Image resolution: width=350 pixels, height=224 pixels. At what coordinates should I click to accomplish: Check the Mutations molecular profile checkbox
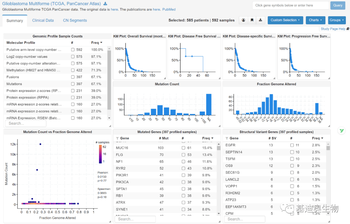73,84
